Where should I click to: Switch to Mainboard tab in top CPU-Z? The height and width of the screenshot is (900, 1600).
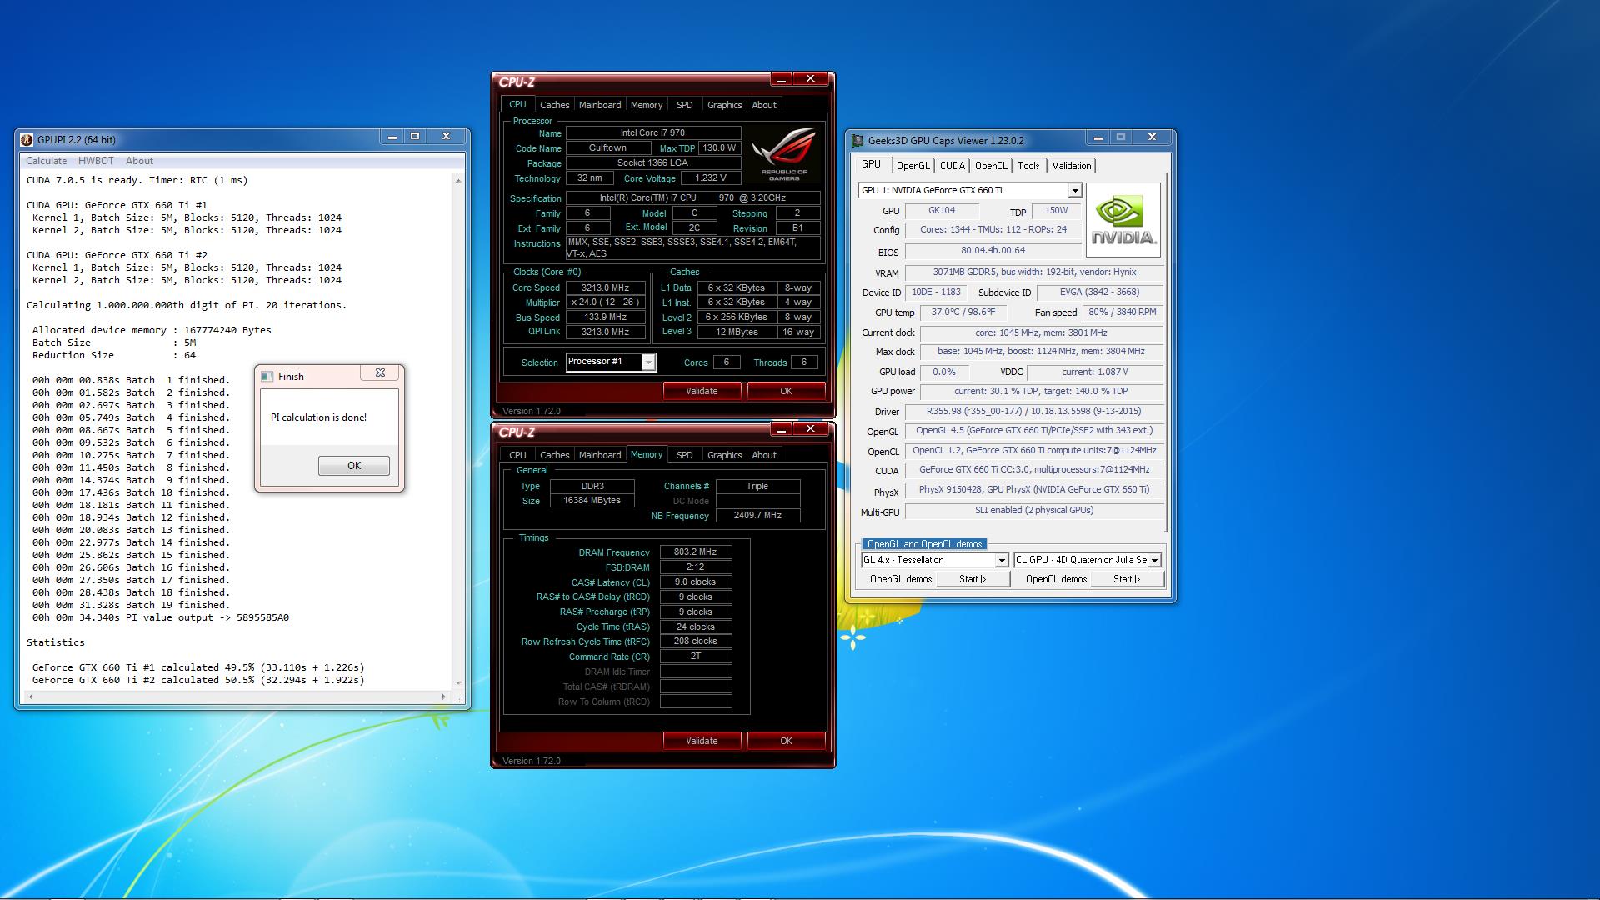click(x=600, y=105)
